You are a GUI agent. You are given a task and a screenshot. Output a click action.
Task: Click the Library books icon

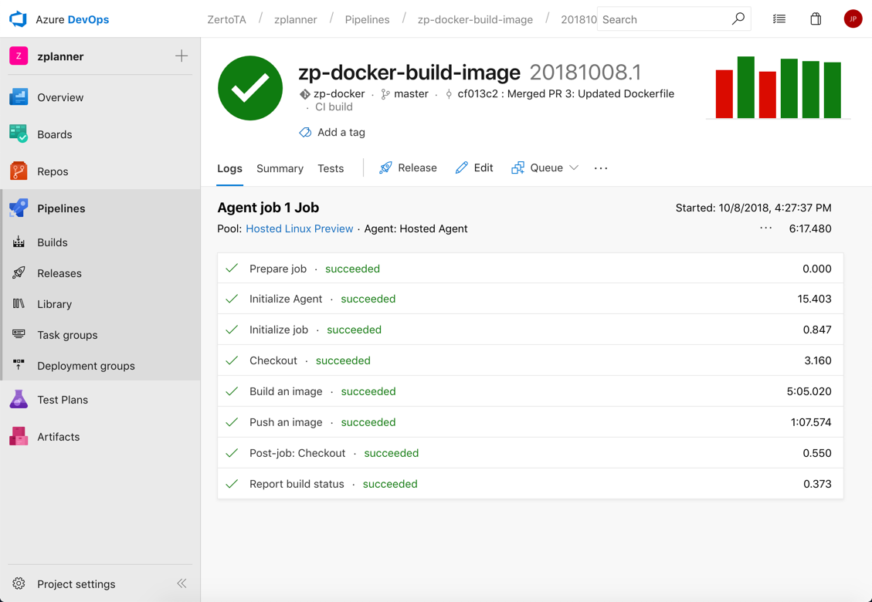19,303
